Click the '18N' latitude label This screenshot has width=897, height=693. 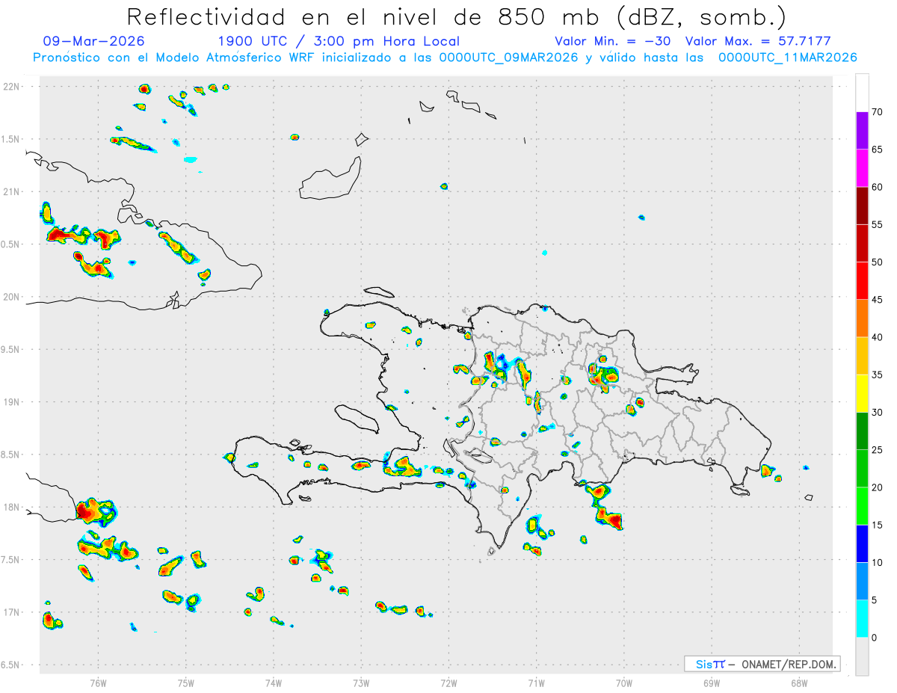coord(10,507)
